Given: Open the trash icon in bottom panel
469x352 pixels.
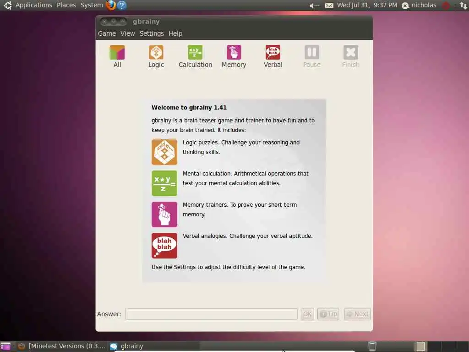Looking at the screenshot, I should [372, 346].
